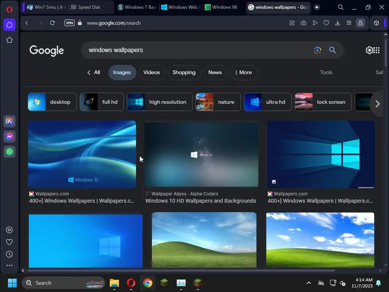Add page to bookmarks with heart icon
The width and height of the screenshot is (389, 292).
(326, 23)
